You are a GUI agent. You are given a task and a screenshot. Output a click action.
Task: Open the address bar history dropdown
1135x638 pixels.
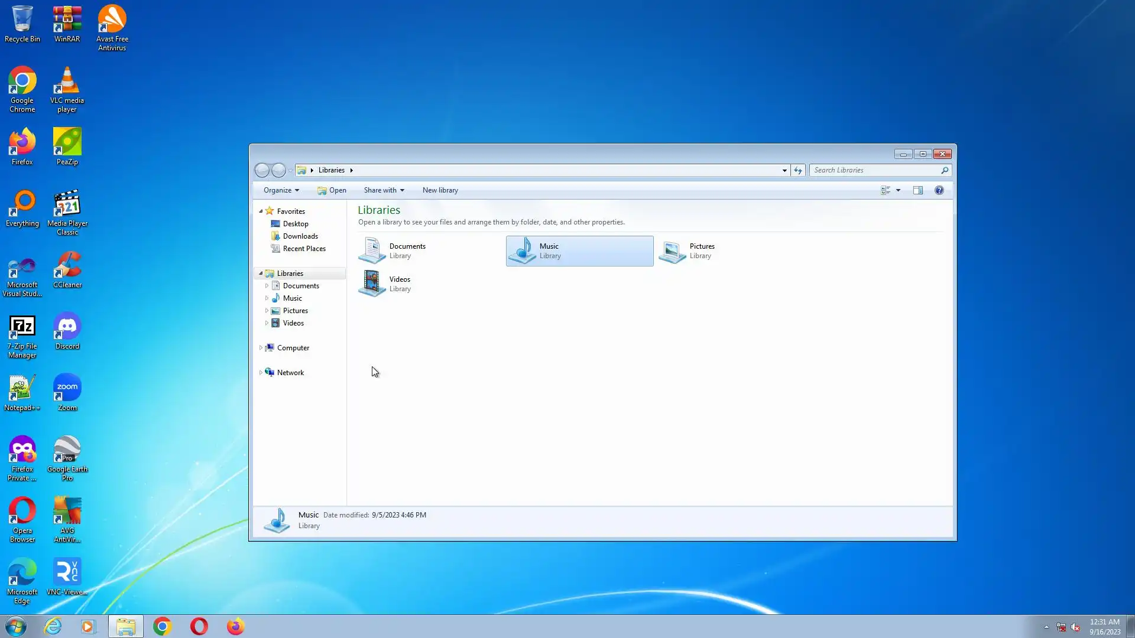click(784, 170)
